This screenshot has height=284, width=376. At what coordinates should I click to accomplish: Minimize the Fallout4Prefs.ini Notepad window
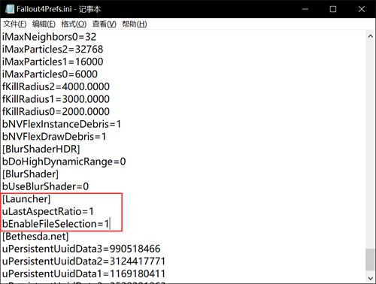pyautogui.click(x=305, y=9)
